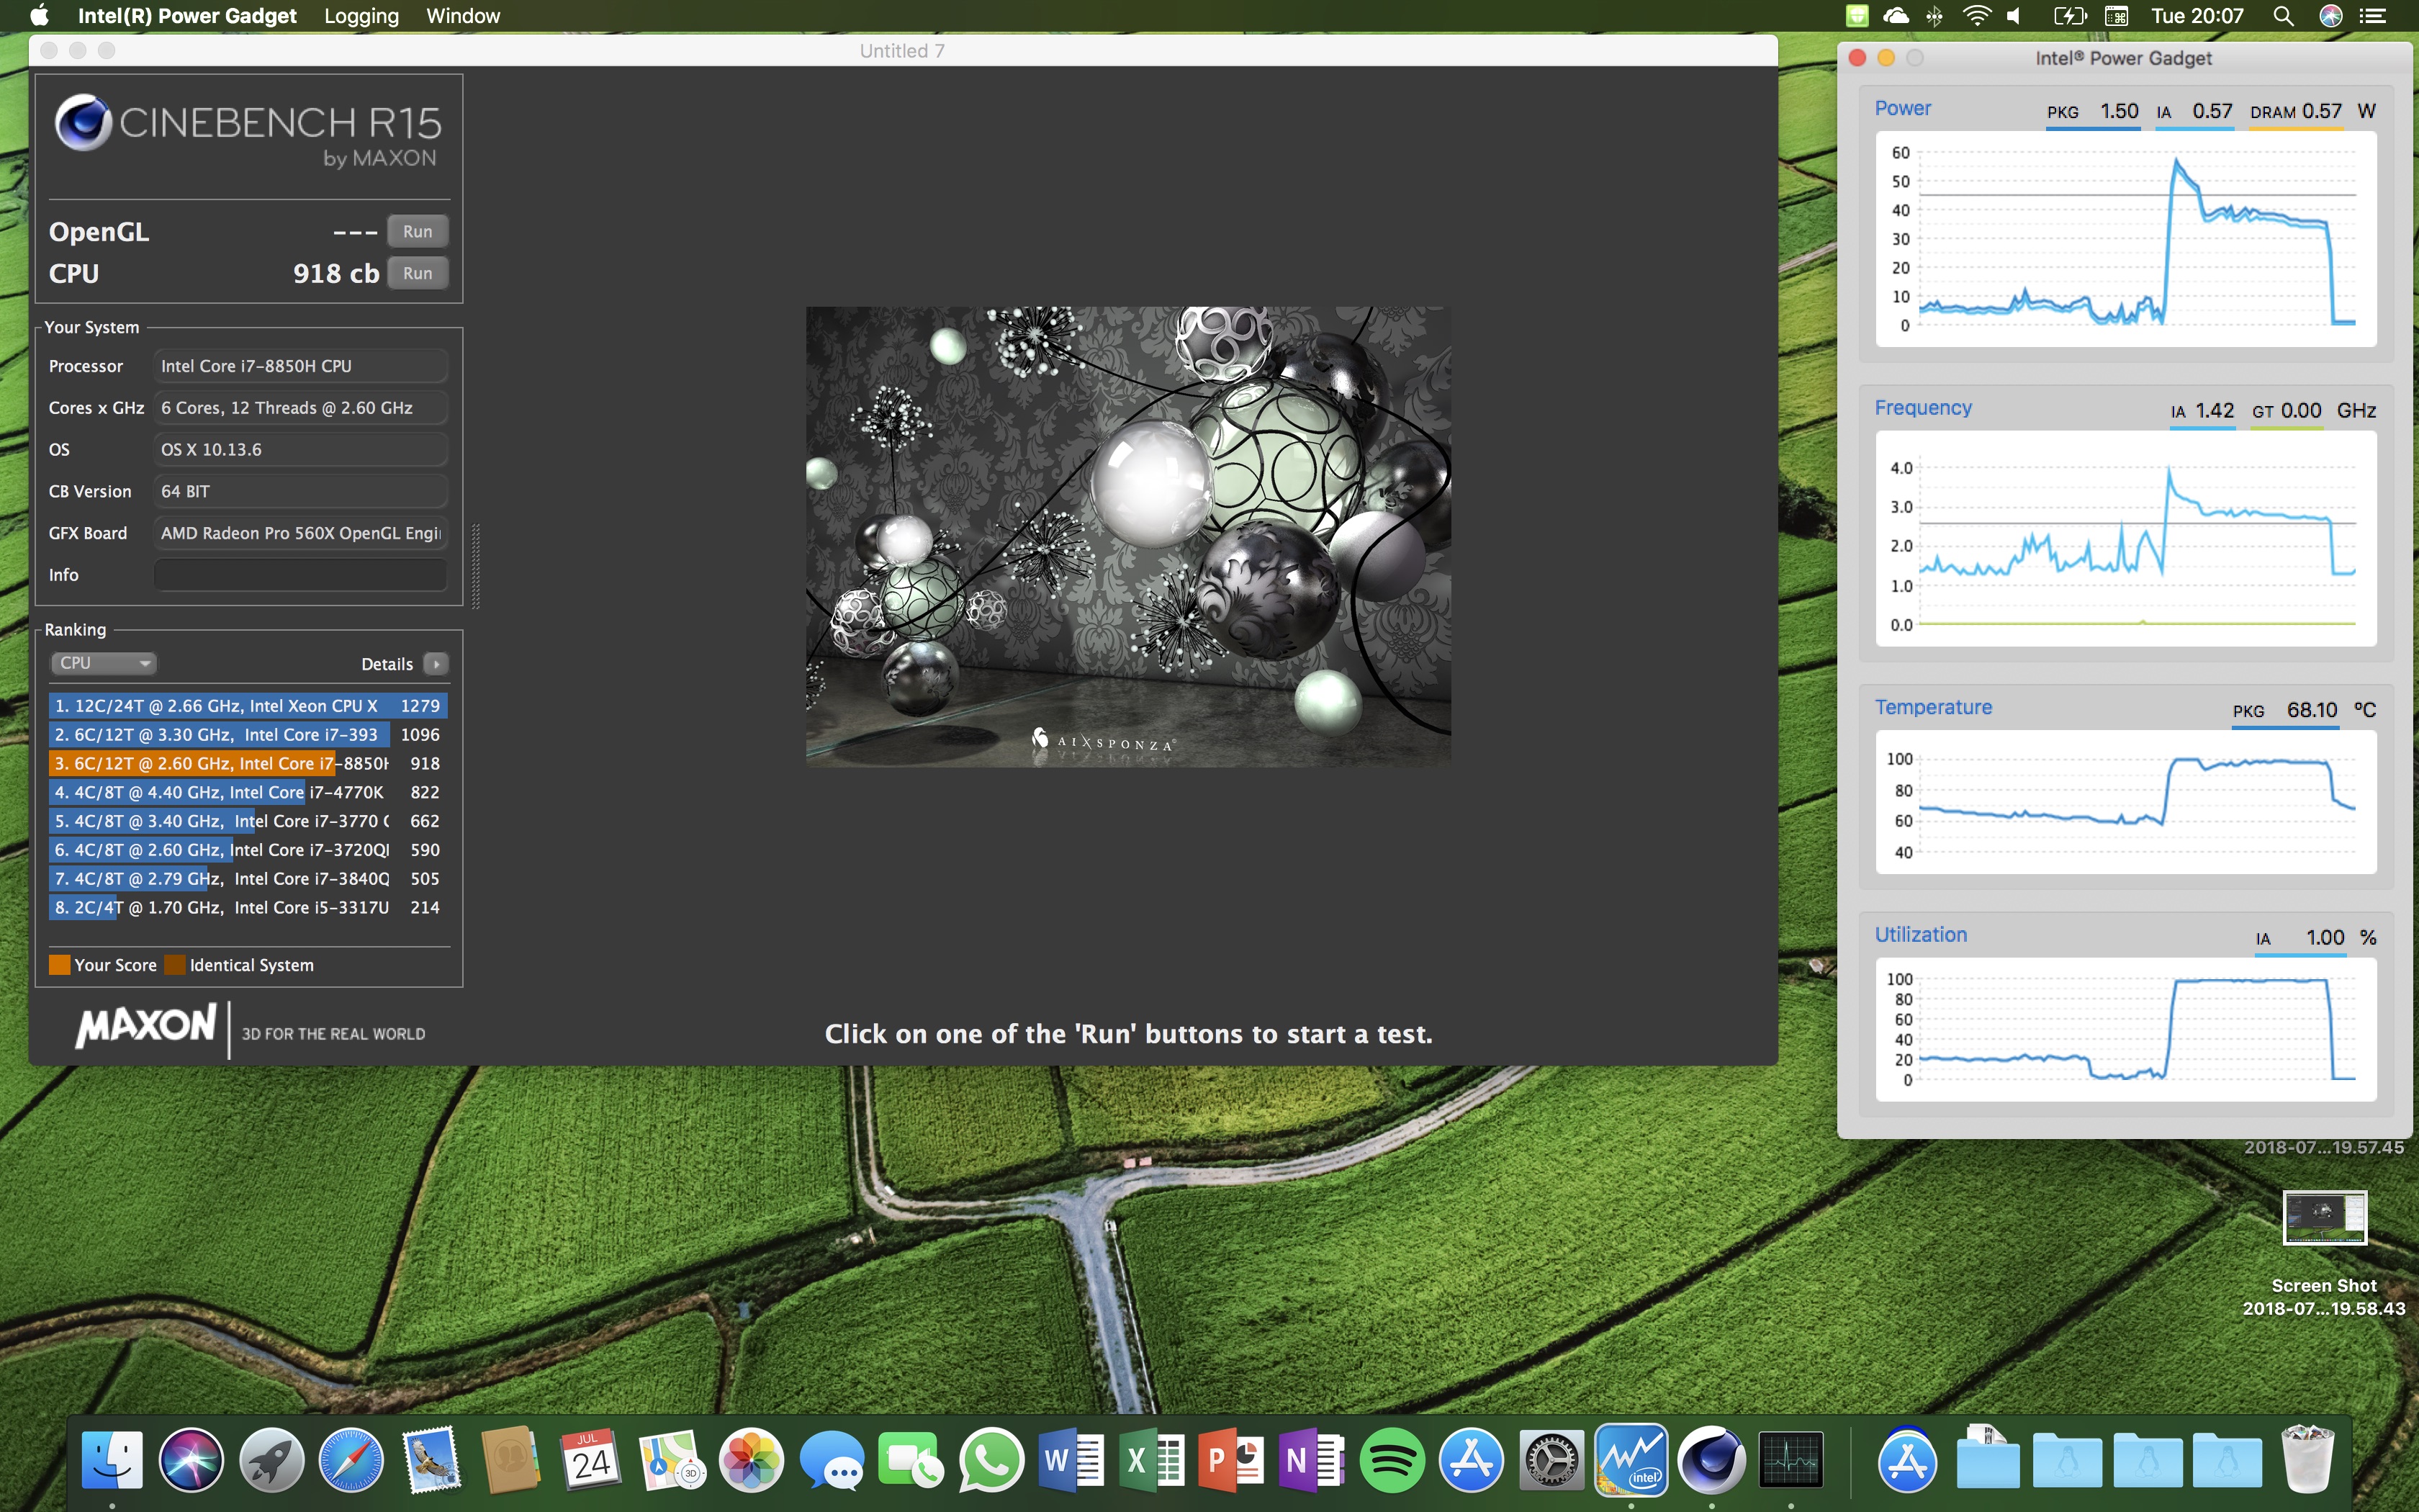Open Maps from the dock
This screenshot has height=1512, width=2419.
point(671,1460)
